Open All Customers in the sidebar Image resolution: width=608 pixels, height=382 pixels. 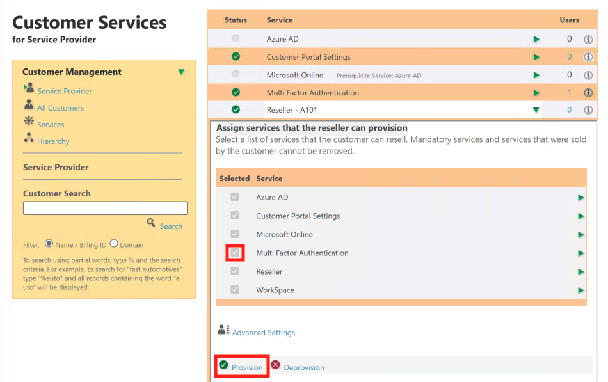[x=60, y=108]
